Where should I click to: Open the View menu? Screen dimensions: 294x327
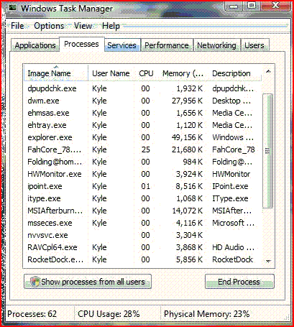pyautogui.click(x=83, y=26)
